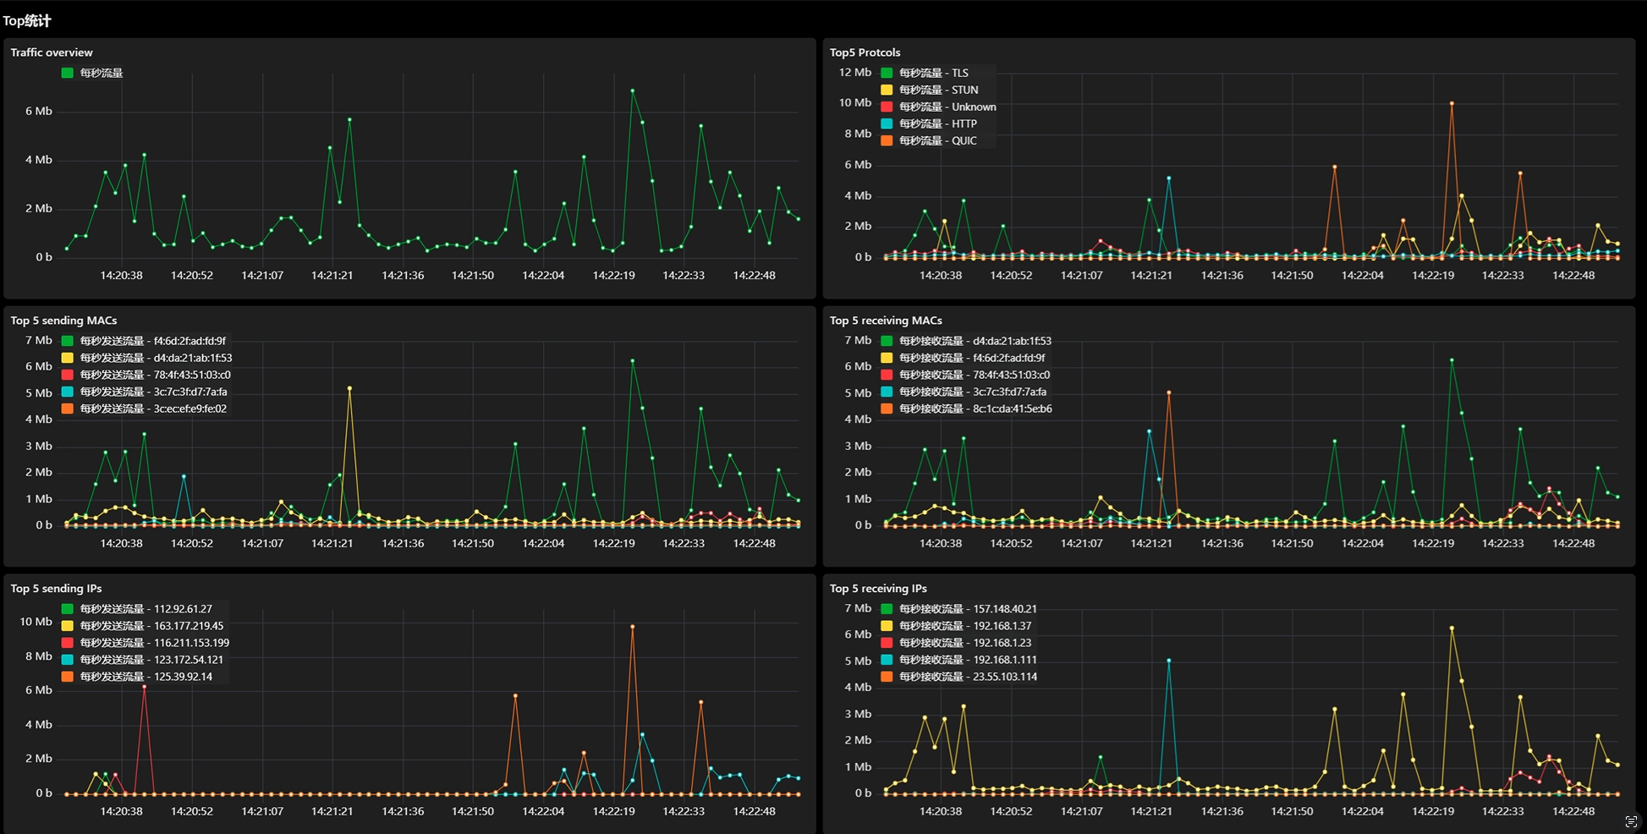Click the orange 5 Mb spike in receiving MACs

point(1168,392)
